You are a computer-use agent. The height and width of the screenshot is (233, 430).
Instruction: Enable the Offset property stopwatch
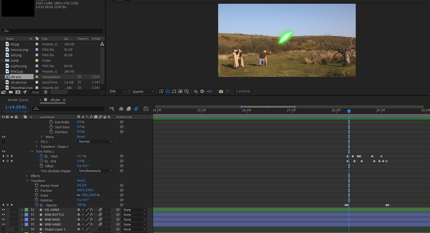coord(41,166)
